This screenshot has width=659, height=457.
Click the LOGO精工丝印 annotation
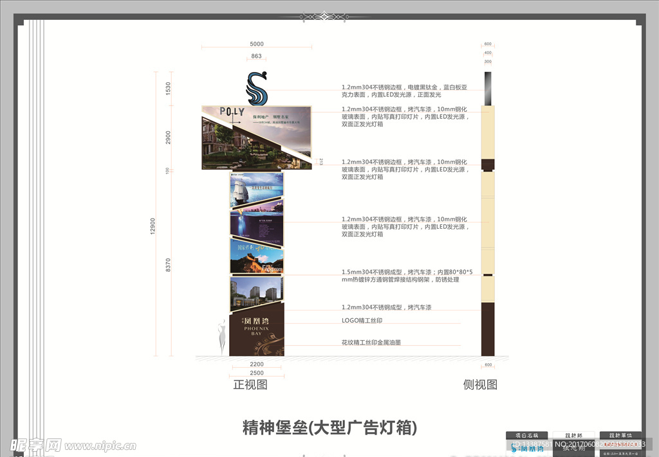(362, 320)
